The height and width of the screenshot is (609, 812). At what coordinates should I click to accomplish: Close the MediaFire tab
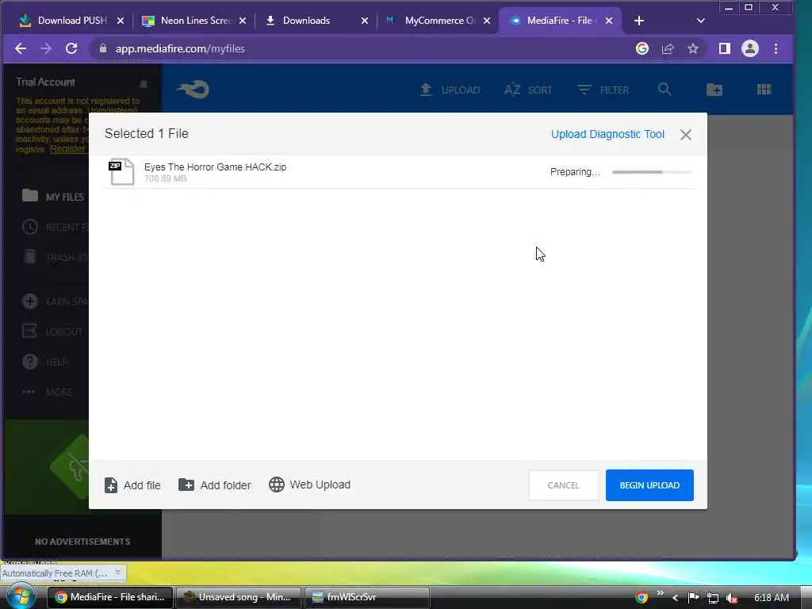pos(609,21)
